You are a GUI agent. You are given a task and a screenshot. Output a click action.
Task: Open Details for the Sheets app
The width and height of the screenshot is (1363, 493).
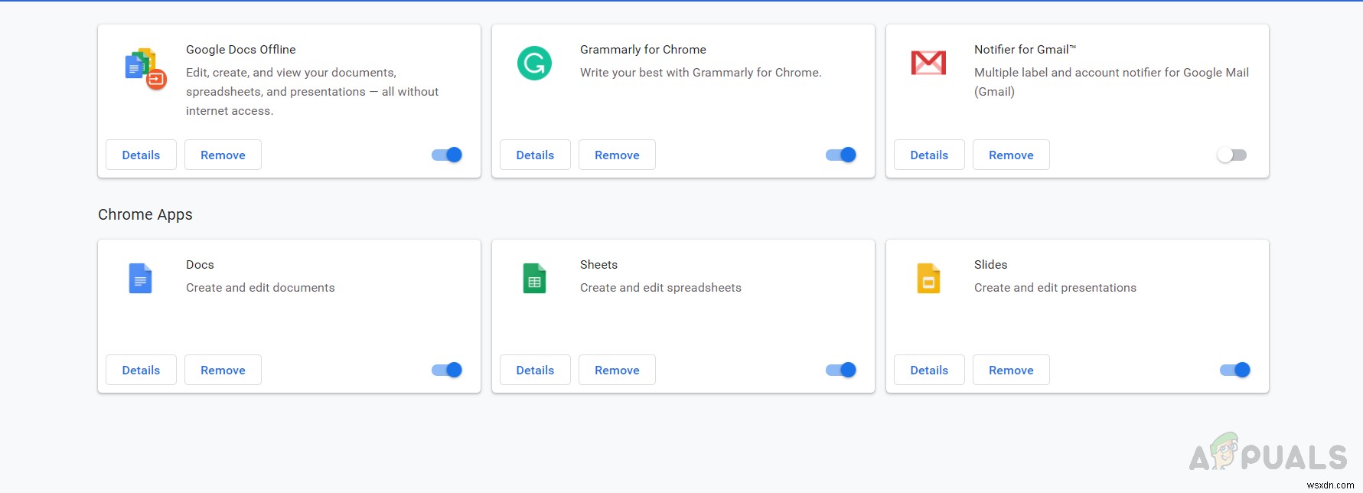pos(535,370)
